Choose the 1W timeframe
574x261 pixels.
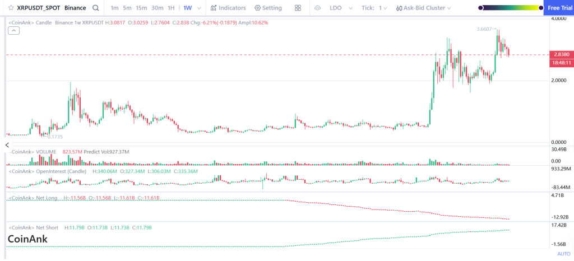(187, 8)
